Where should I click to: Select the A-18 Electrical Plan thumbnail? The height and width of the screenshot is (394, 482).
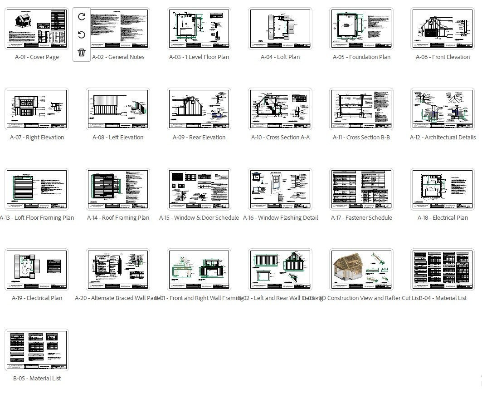(443, 189)
